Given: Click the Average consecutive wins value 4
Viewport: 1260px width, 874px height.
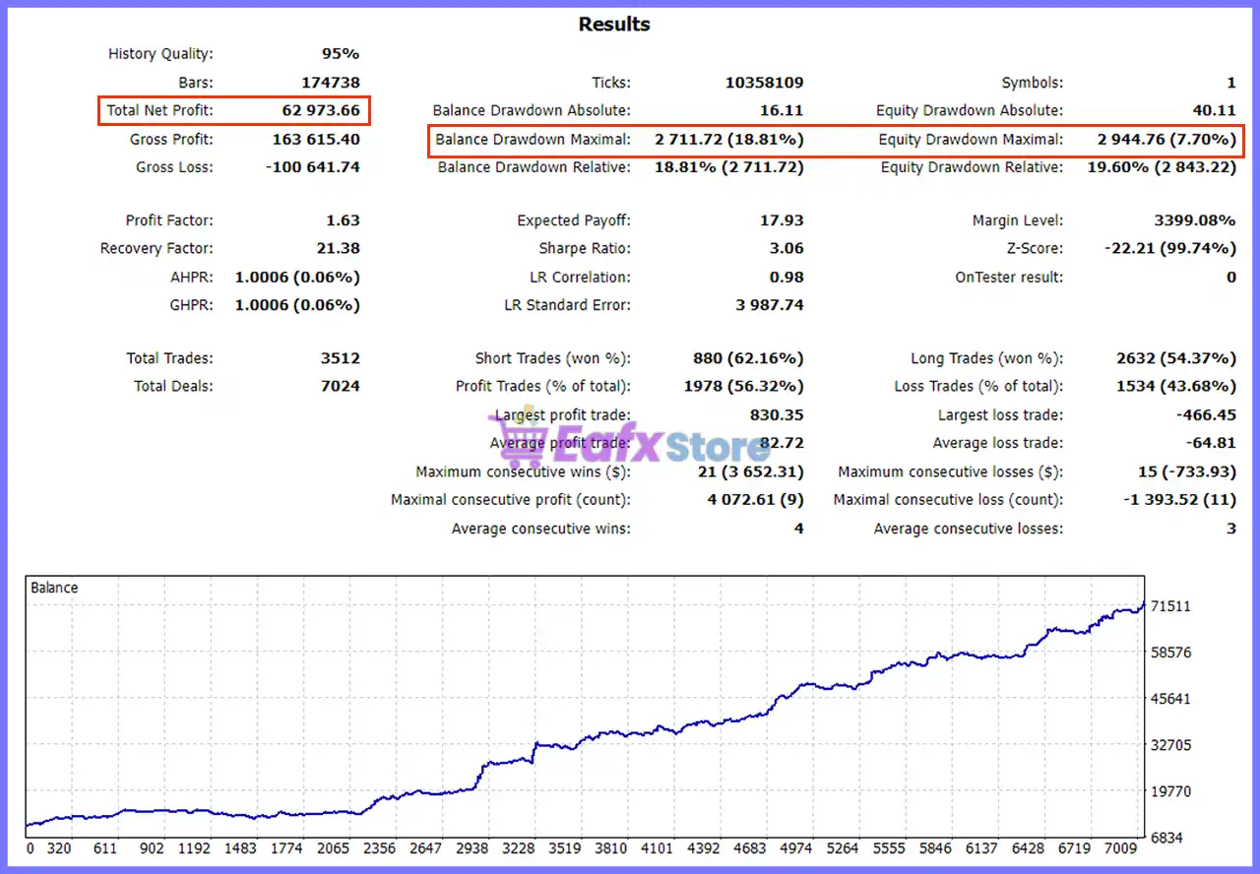Looking at the screenshot, I should (x=799, y=529).
